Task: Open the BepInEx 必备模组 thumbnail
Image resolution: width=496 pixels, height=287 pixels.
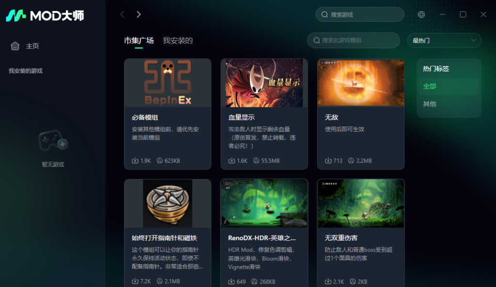Action: point(168,83)
